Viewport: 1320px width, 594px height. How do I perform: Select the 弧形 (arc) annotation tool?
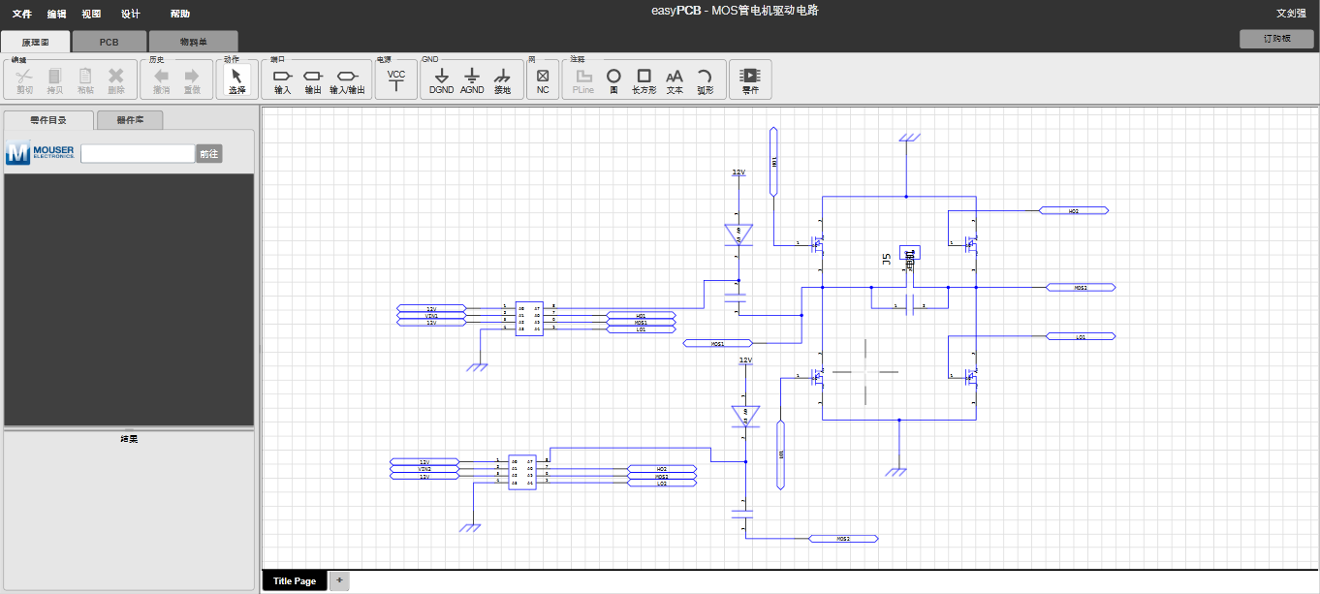706,80
